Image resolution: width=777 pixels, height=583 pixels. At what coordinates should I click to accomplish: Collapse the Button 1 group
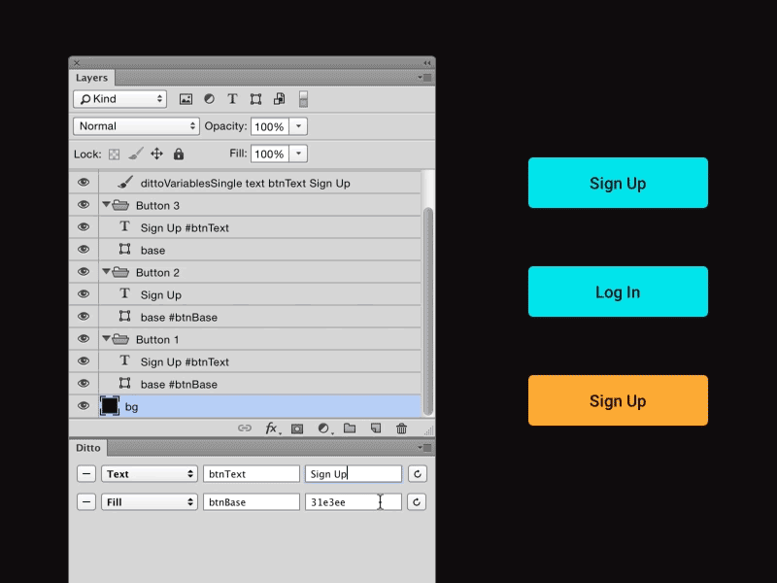[106, 338]
